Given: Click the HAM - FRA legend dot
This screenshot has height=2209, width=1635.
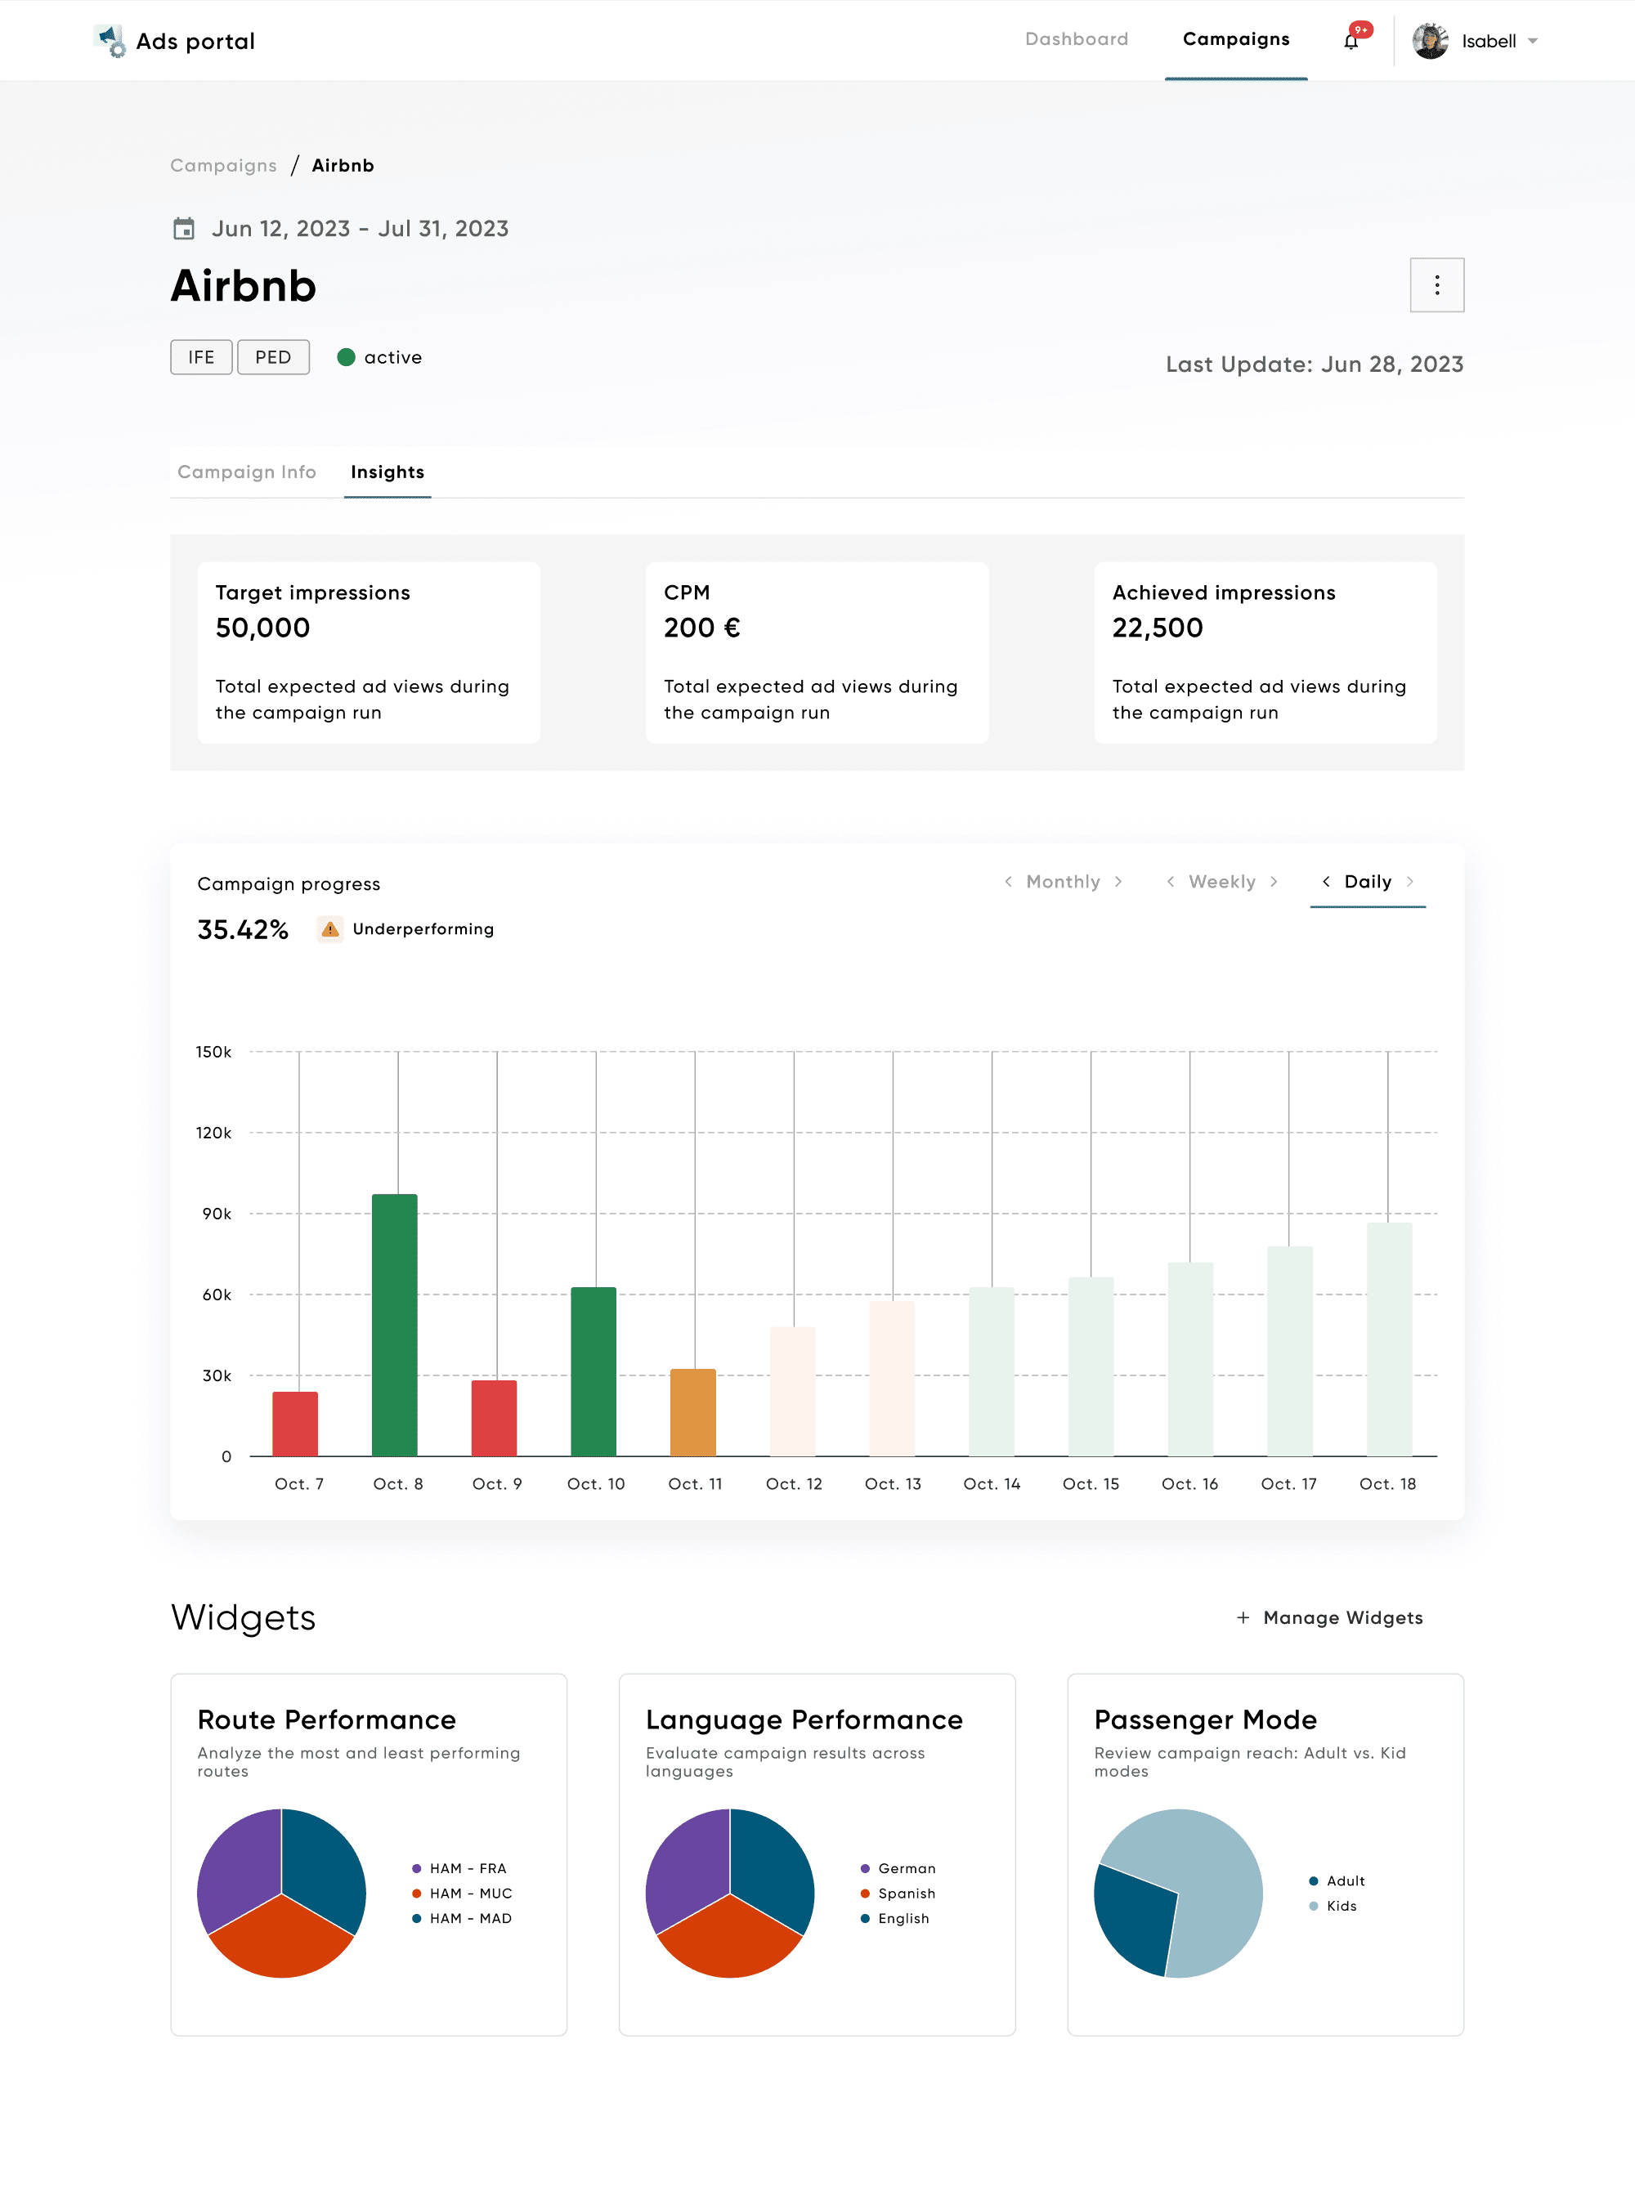Looking at the screenshot, I should [417, 1869].
